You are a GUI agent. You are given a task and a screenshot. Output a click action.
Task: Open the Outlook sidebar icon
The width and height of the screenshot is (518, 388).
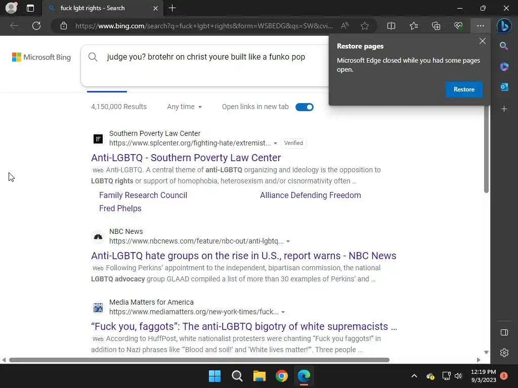coord(504,87)
